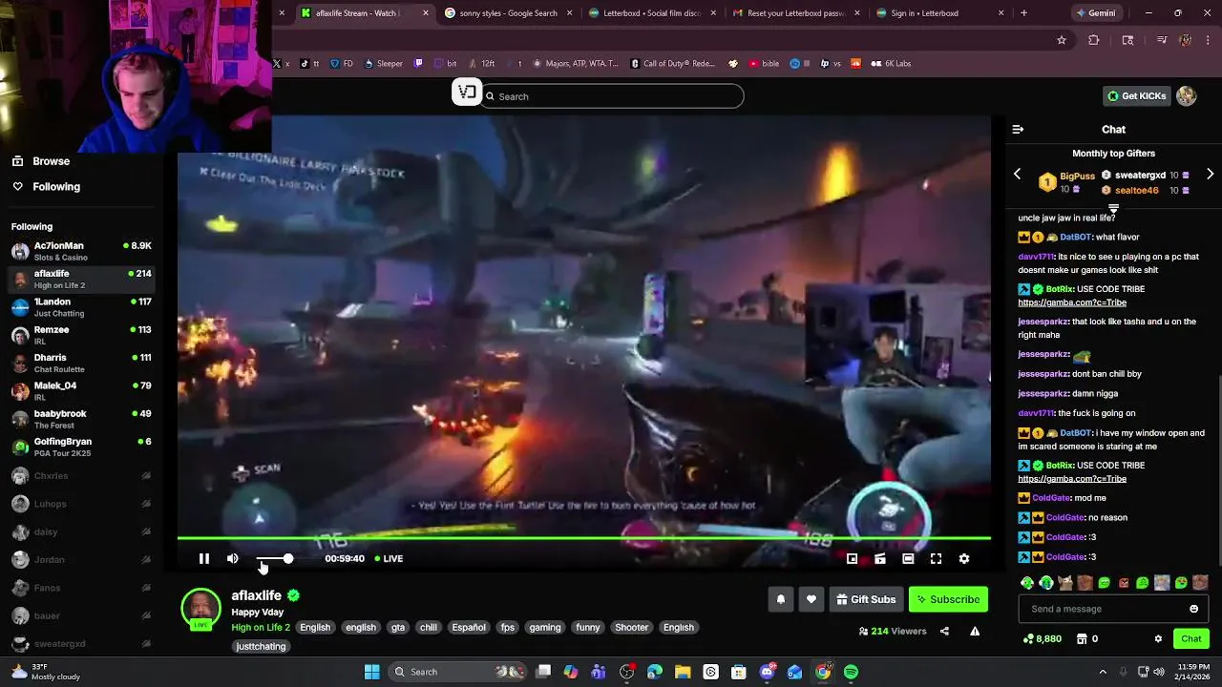The image size is (1222, 687).
Task: Click the Kick search box
Action: [612, 96]
